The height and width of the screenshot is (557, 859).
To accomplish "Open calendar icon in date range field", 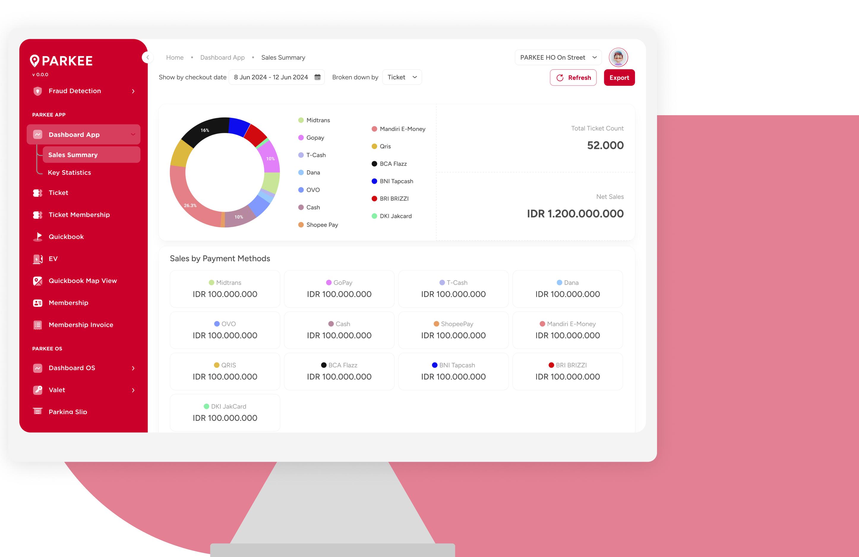I will coord(317,77).
